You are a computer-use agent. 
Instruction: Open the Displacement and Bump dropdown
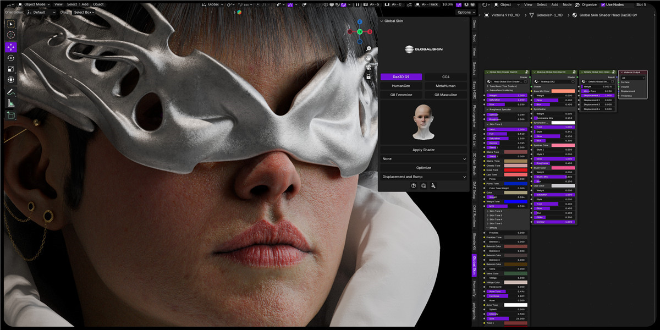click(x=424, y=177)
